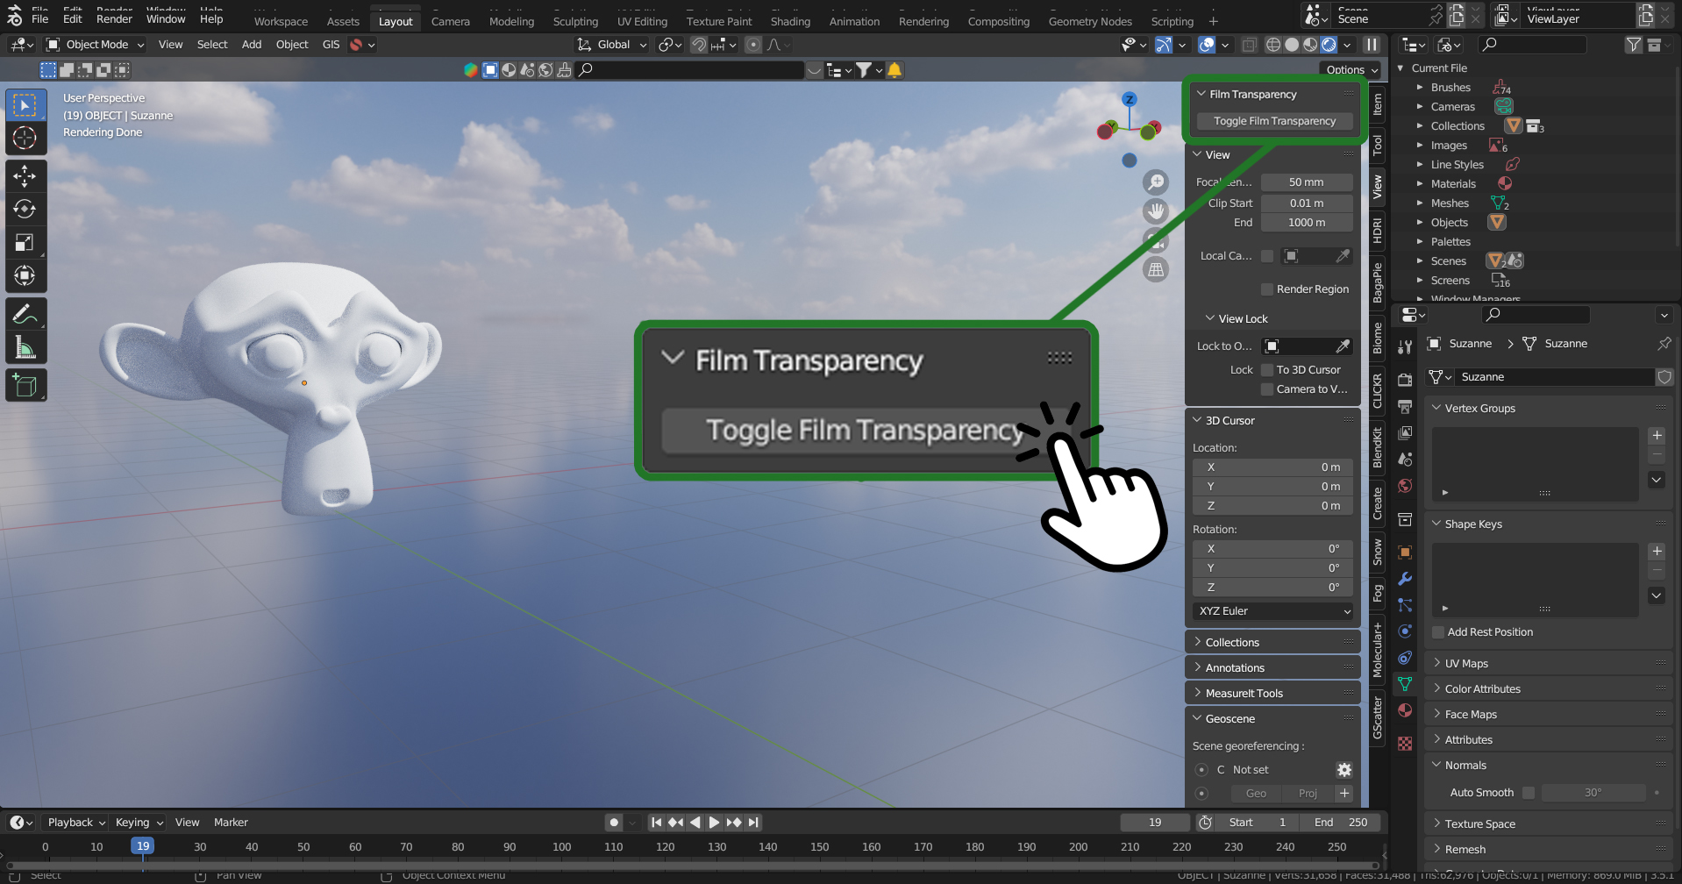Click the geoscene settings gear icon
Screen dimensions: 1682x884
click(1344, 770)
